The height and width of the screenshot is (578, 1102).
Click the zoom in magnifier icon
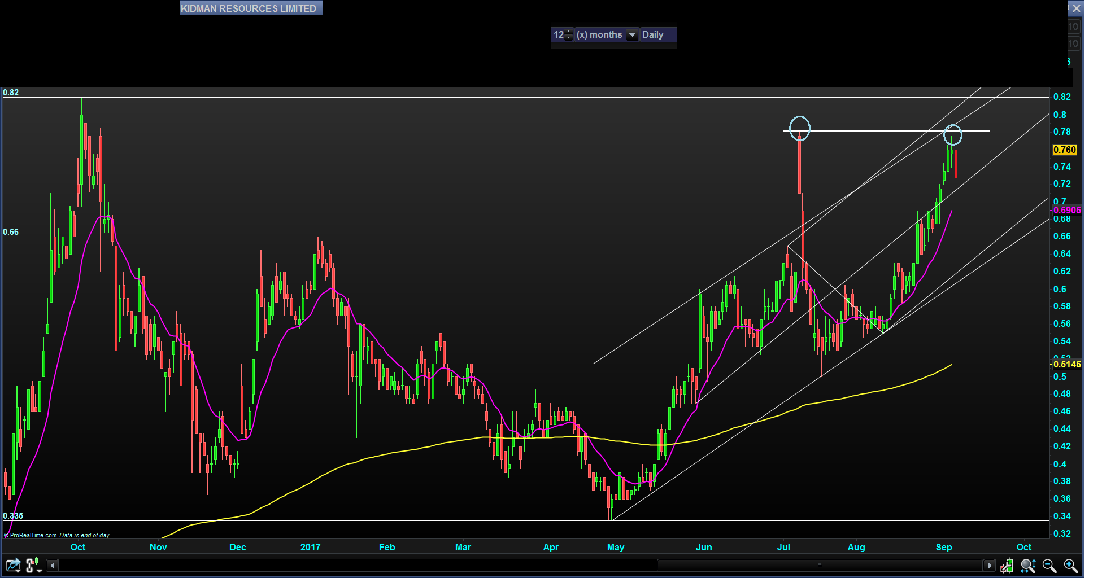[x=1071, y=565]
